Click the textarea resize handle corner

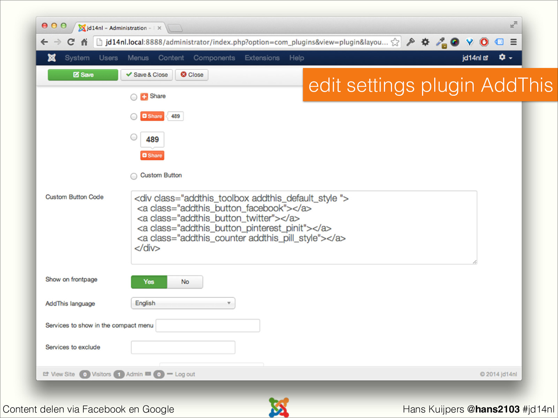click(x=475, y=262)
